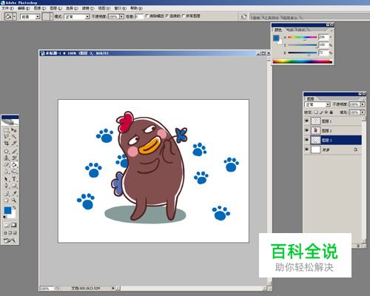Screen dimensions: 370x296
Task: Select the History Brush tool
Action: pyautogui.click(x=14, y=158)
